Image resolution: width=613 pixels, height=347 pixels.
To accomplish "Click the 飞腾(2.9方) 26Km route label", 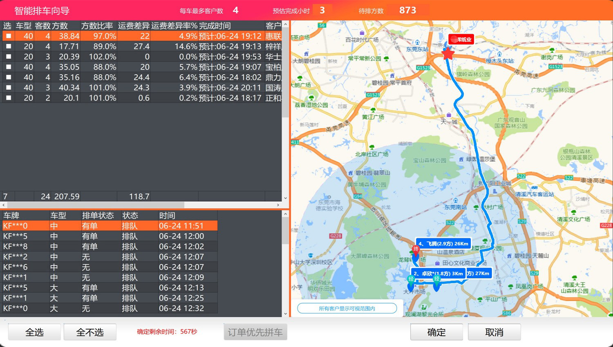I will (443, 244).
